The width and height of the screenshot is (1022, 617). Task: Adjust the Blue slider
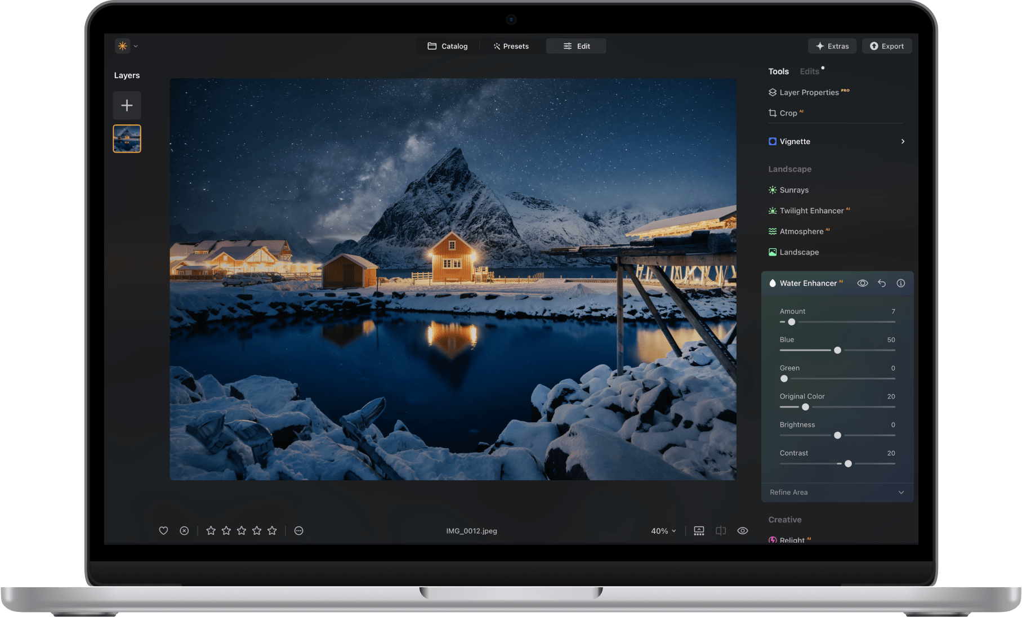(x=837, y=350)
